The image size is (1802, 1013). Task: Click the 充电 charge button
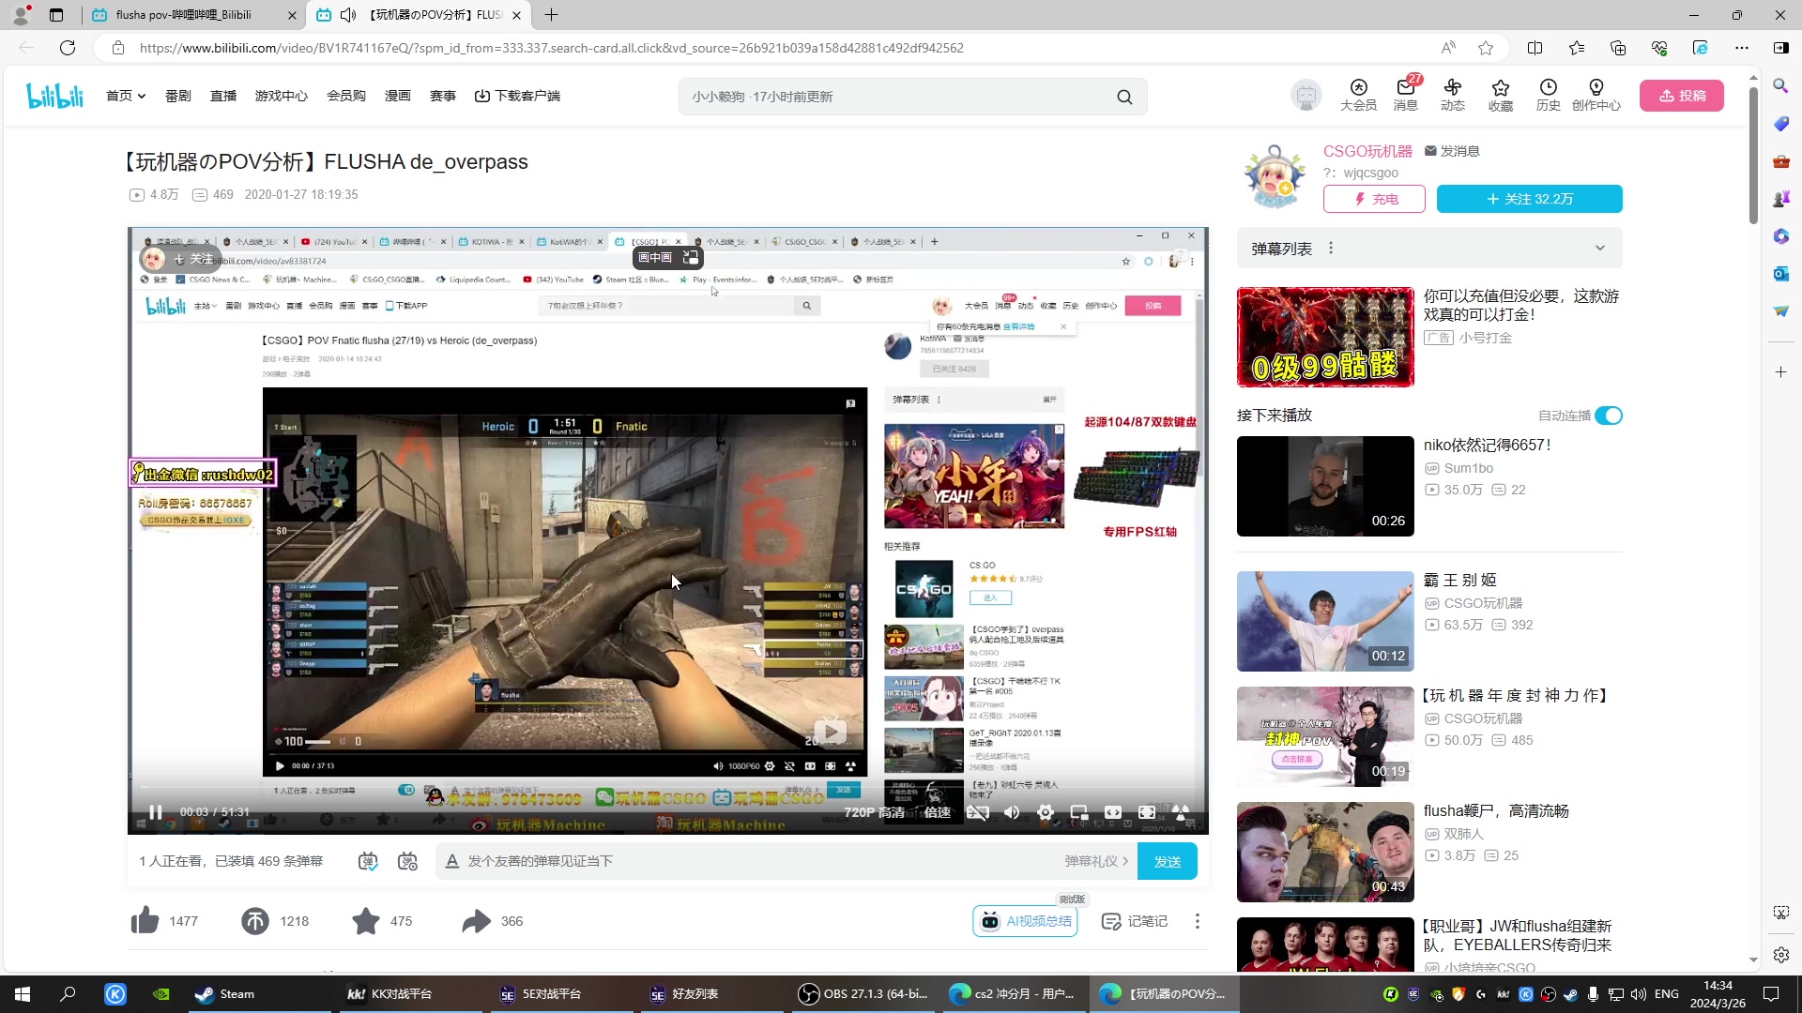pyautogui.click(x=1374, y=199)
